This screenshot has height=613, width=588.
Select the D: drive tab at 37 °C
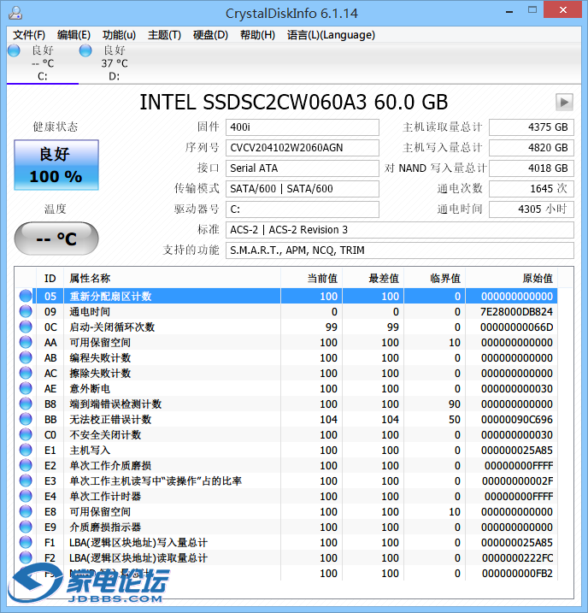tap(114, 63)
